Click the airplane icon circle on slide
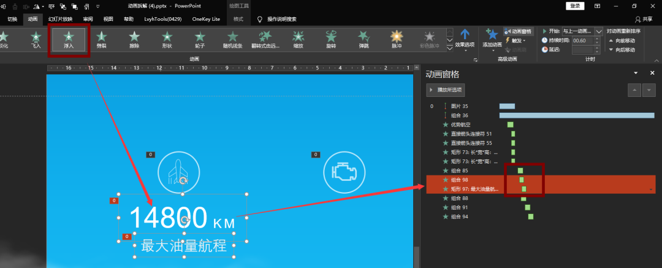The height and width of the screenshot is (268, 662). pyautogui.click(x=178, y=172)
